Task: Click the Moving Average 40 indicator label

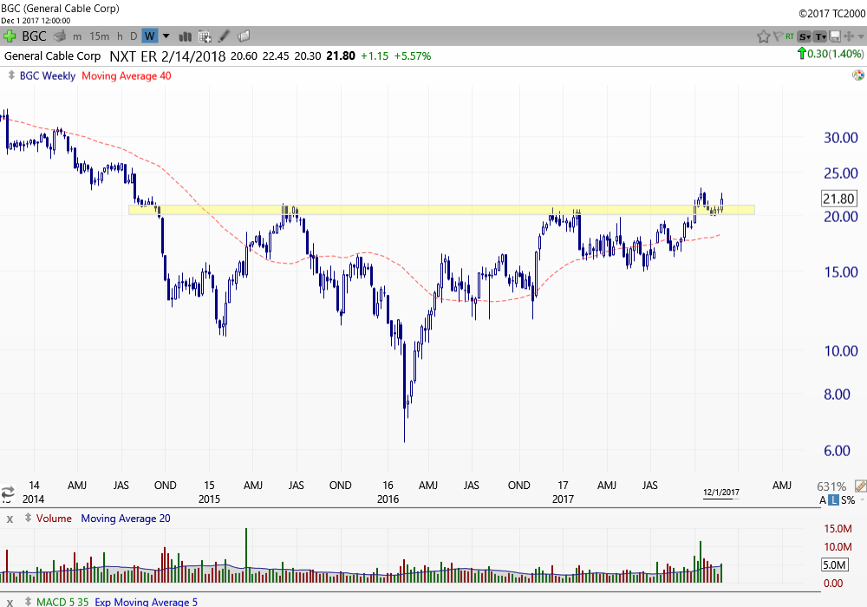Action: (x=126, y=76)
